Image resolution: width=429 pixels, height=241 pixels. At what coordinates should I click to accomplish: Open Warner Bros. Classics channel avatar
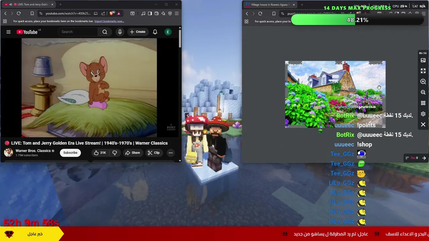8,152
